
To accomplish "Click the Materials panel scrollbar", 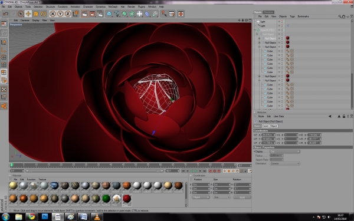I will (x=186, y=194).
